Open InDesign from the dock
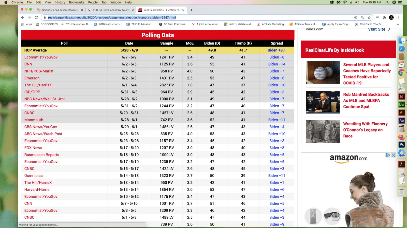Image resolution: width=407 pixels, height=228 pixels. [x=401, y=97]
